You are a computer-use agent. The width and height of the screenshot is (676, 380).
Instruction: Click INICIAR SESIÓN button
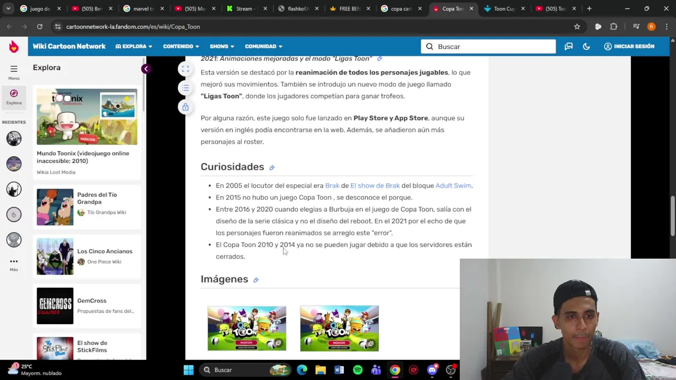point(629,46)
